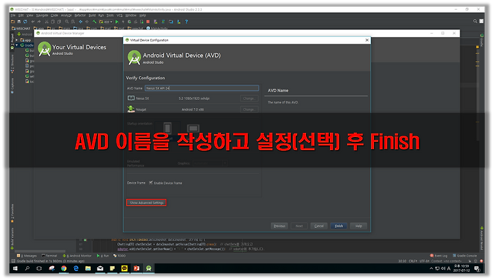This screenshot has width=494, height=280.
Task: Open the Tools menu
Action: point(110,15)
